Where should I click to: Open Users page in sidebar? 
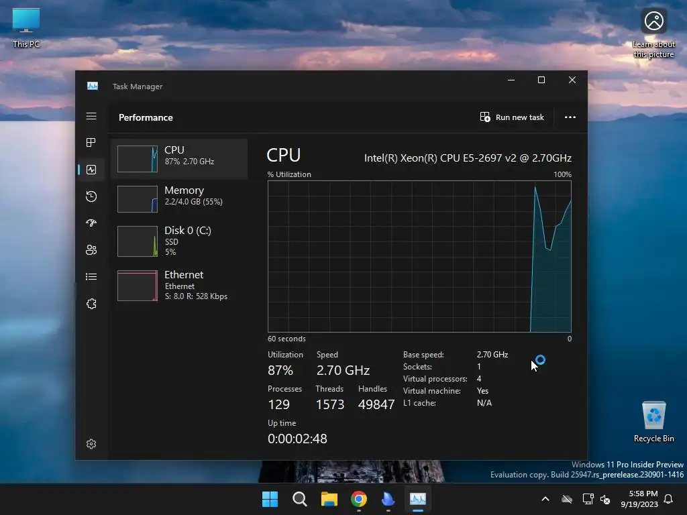[x=91, y=249]
